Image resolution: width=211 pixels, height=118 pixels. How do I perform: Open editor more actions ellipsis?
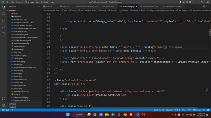(x=208, y=7)
